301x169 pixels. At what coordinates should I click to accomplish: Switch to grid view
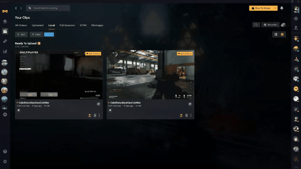point(282,34)
